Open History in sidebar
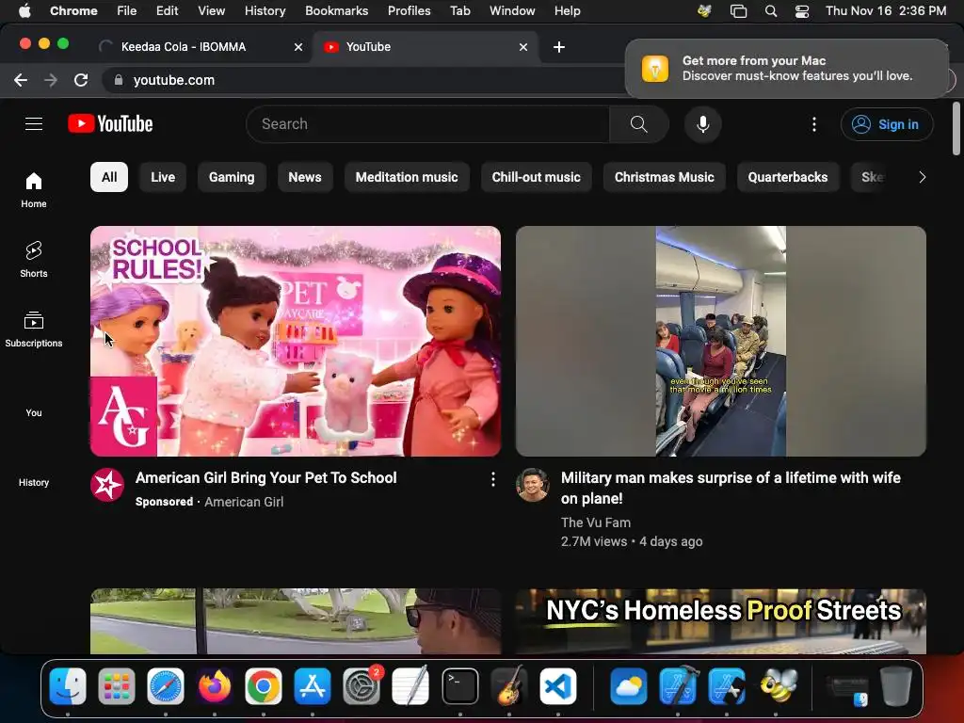Screen dimensions: 964x723 pos(34,482)
